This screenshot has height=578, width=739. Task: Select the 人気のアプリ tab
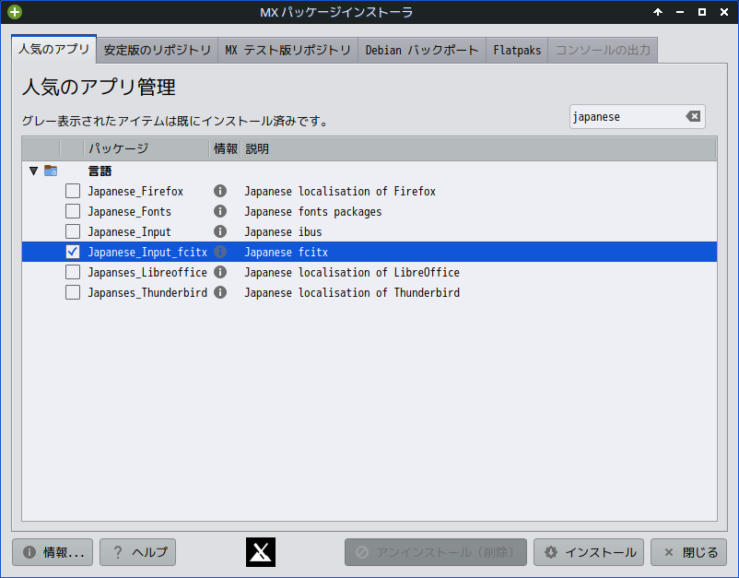tap(53, 49)
